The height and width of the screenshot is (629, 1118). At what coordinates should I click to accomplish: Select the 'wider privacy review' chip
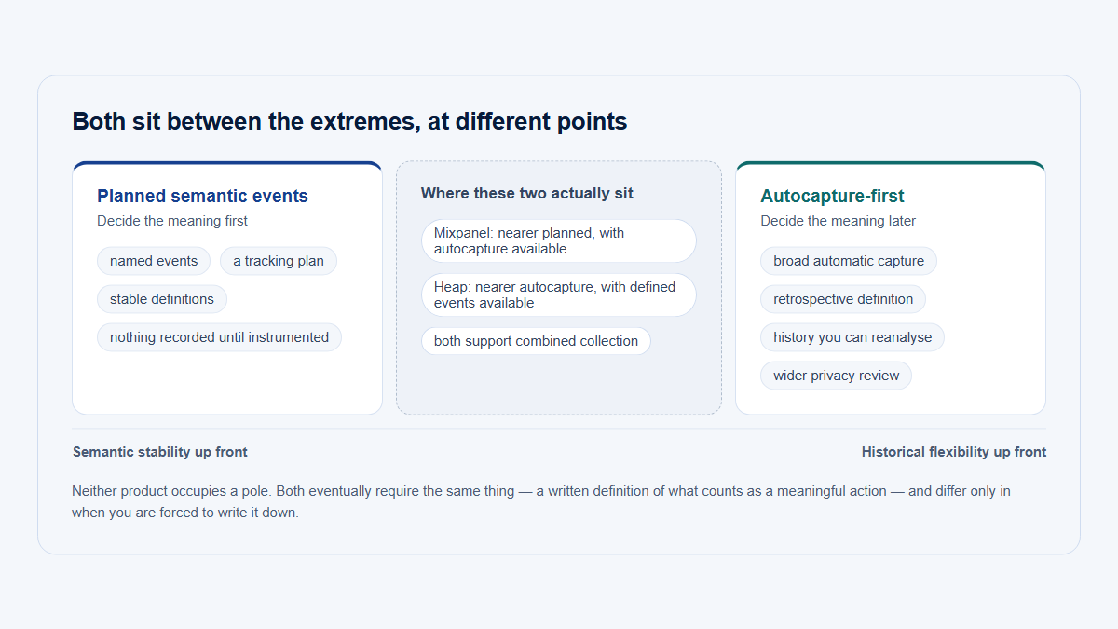tap(836, 376)
